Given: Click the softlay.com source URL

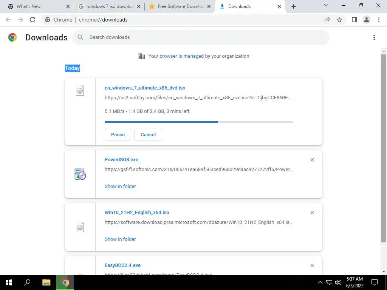Looking at the screenshot, I should click(x=198, y=98).
